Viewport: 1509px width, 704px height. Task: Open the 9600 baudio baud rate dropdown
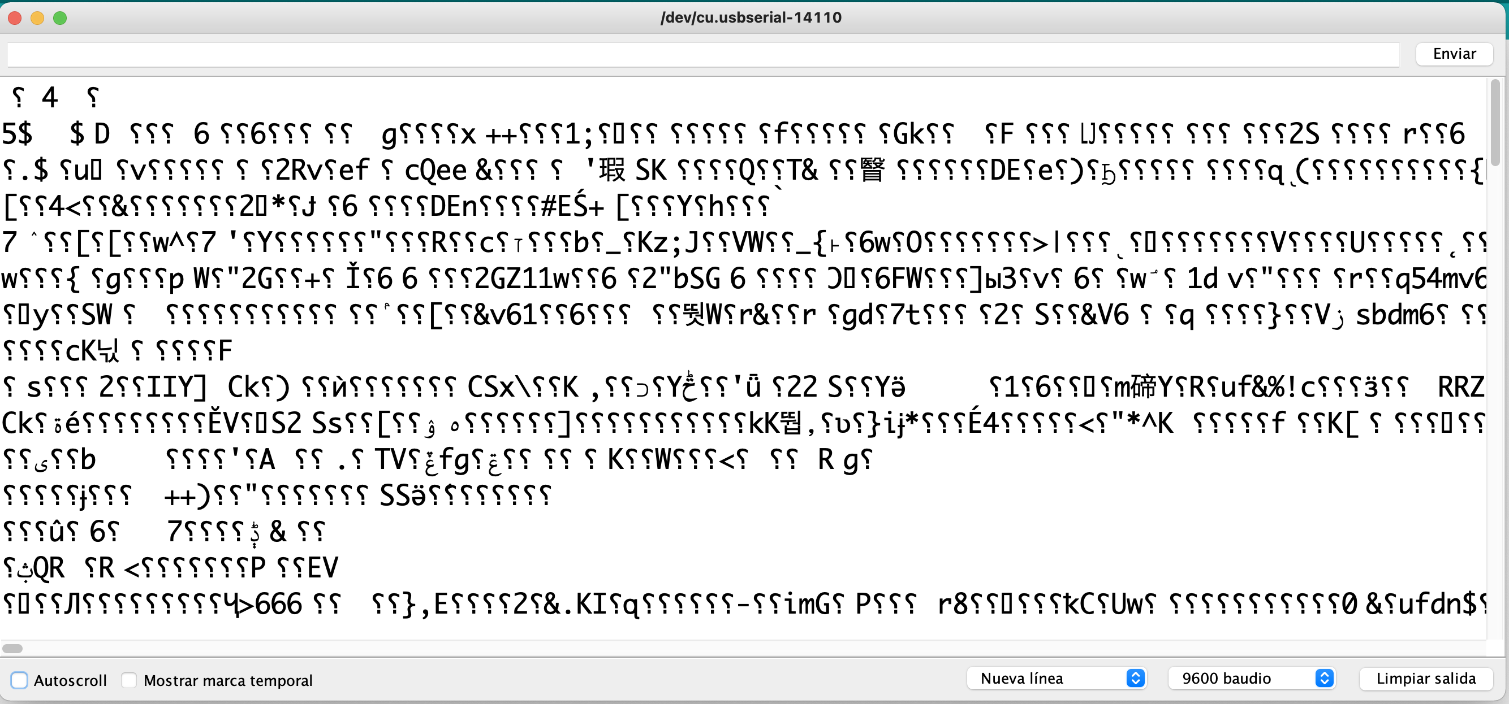[x=1252, y=678]
